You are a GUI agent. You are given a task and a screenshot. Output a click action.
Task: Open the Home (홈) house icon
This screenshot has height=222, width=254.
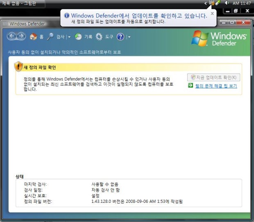pos(33,37)
